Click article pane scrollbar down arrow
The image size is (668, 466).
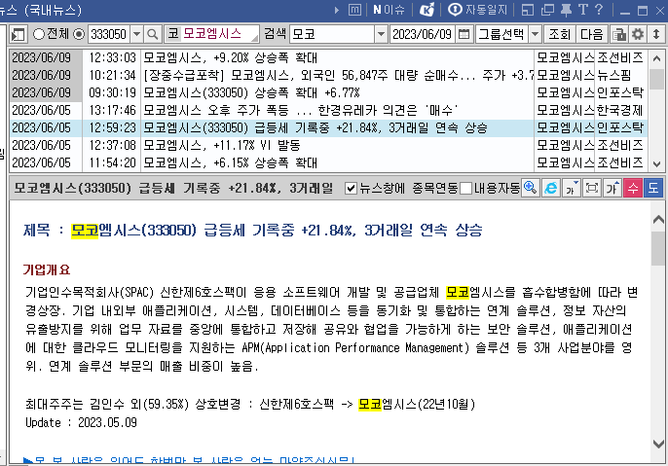coord(658,444)
